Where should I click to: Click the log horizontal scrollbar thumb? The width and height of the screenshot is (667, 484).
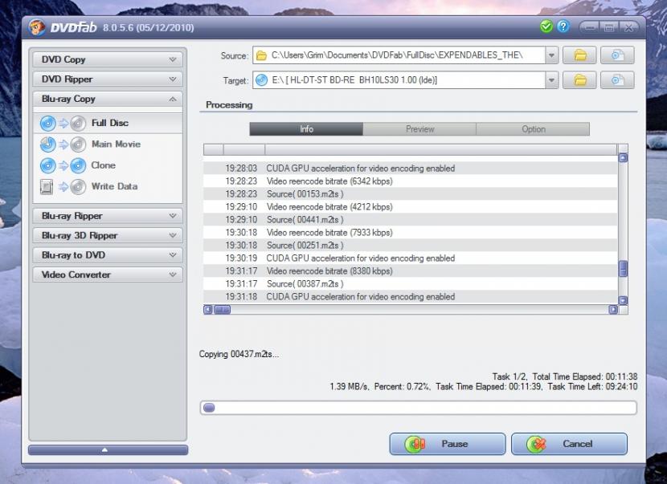point(222,309)
